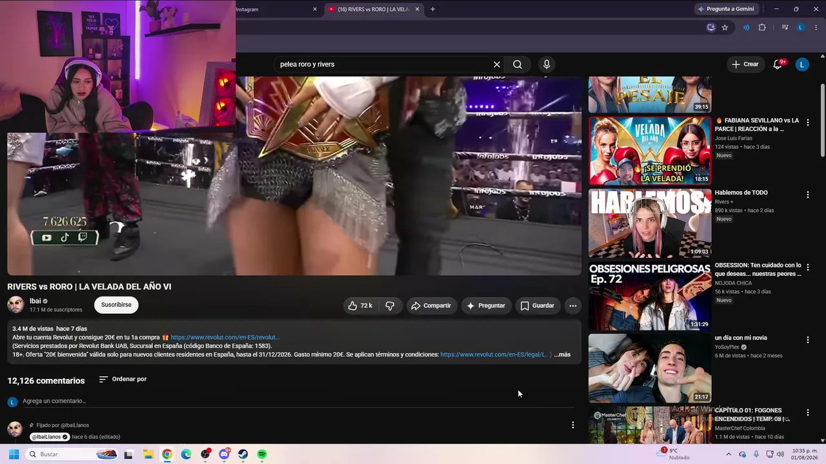Viewport: 826px width, 464px height.
Task: Start voice search with the microphone icon
Action: [547, 64]
